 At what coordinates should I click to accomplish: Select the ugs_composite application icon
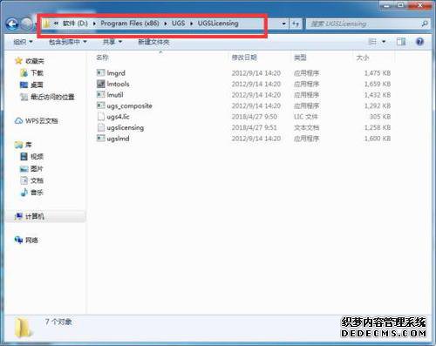(x=100, y=105)
